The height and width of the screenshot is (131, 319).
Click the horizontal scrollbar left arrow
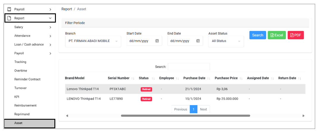pyautogui.click(x=67, y=116)
